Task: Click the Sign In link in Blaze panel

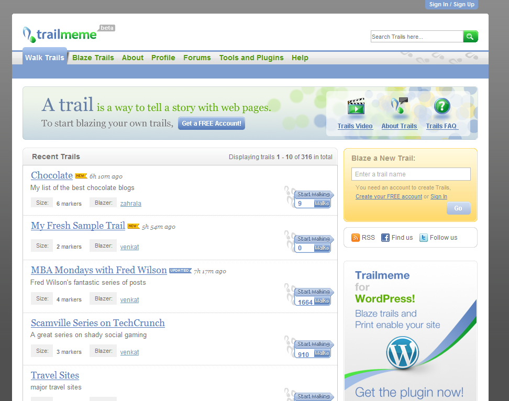Action: (x=439, y=196)
